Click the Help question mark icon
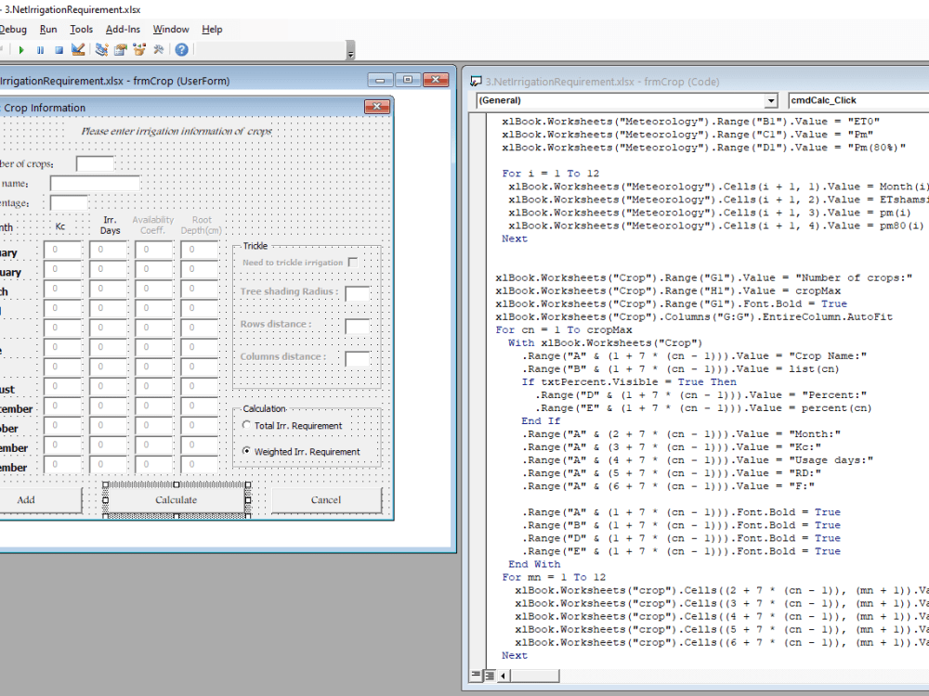The image size is (929, 696). (x=182, y=48)
